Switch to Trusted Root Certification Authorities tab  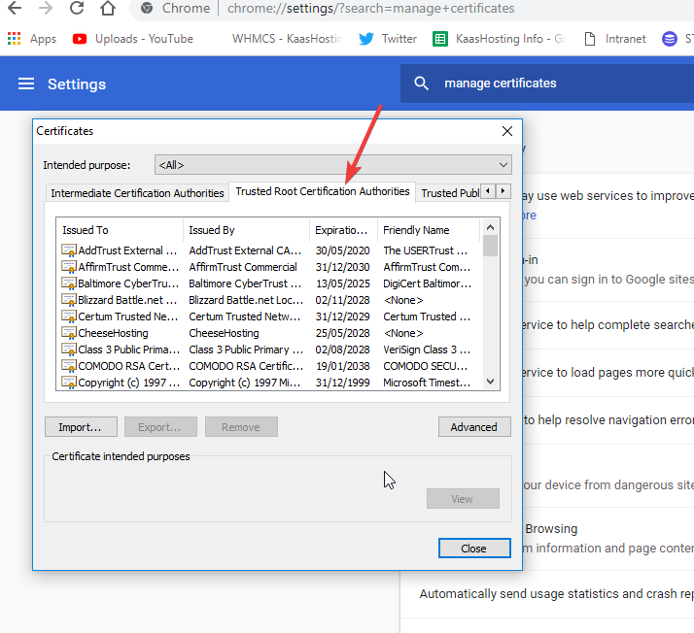pyautogui.click(x=322, y=192)
